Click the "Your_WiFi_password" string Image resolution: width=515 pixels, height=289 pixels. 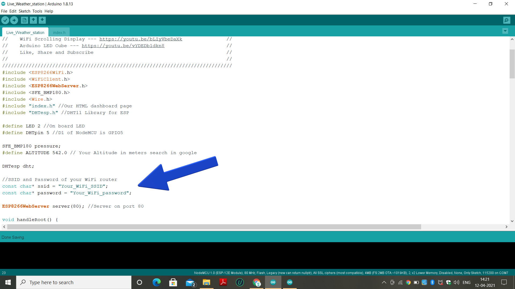point(100,193)
